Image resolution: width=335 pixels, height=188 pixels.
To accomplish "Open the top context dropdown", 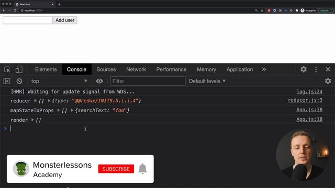I will coord(59,81).
